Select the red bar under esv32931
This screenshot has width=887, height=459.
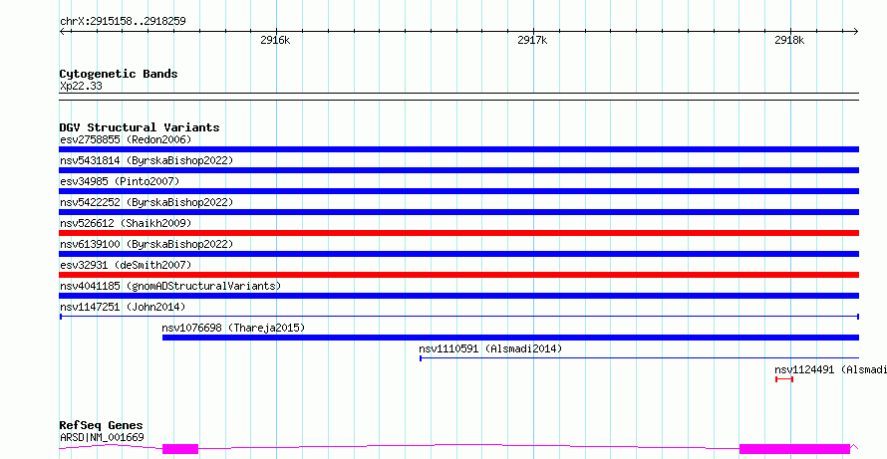(x=458, y=275)
